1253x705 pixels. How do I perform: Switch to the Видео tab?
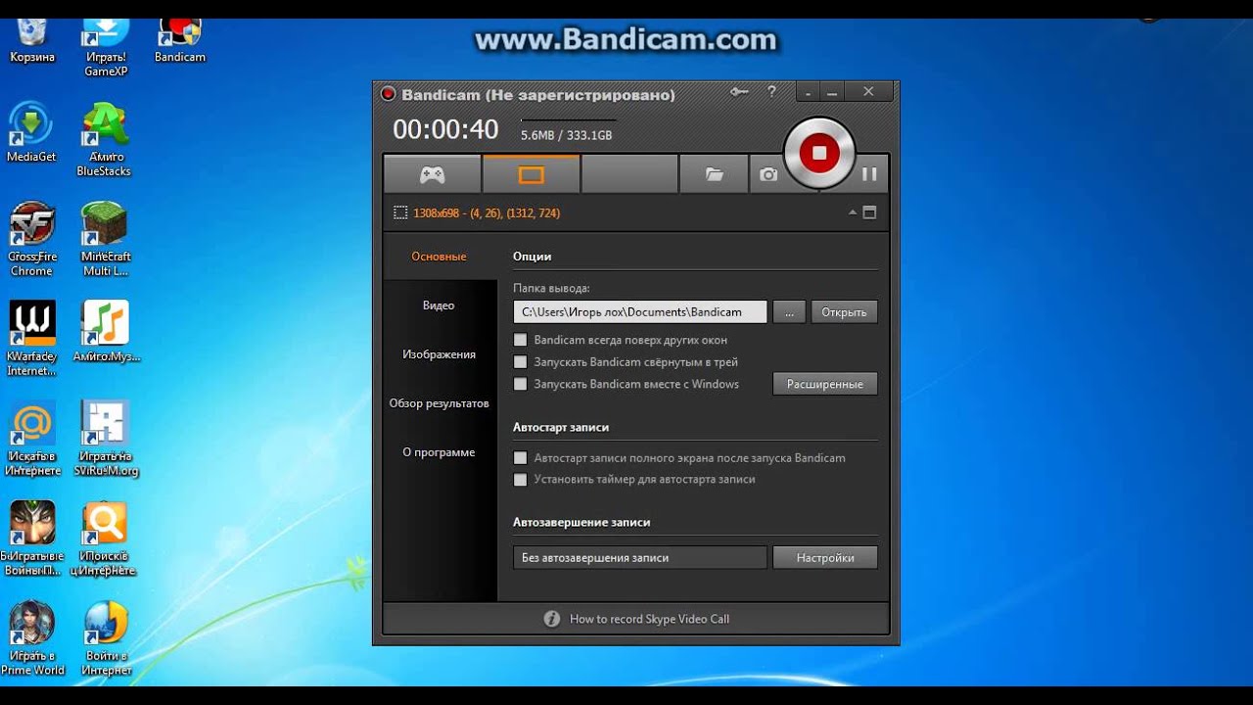440,305
